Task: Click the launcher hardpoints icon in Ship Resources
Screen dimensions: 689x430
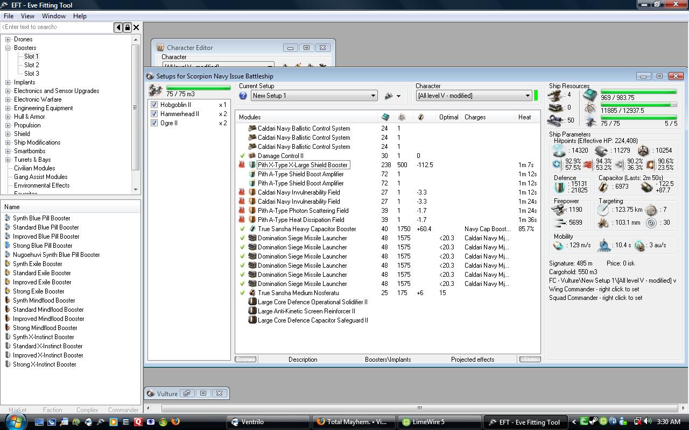Action: (x=556, y=107)
